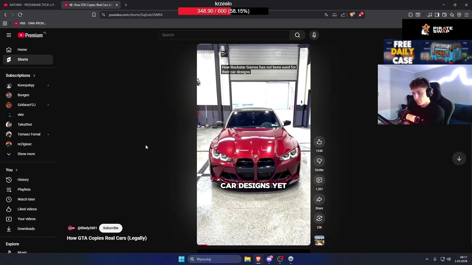Remix this short (33K)
This screenshot has height=265, width=472.
[319, 218]
